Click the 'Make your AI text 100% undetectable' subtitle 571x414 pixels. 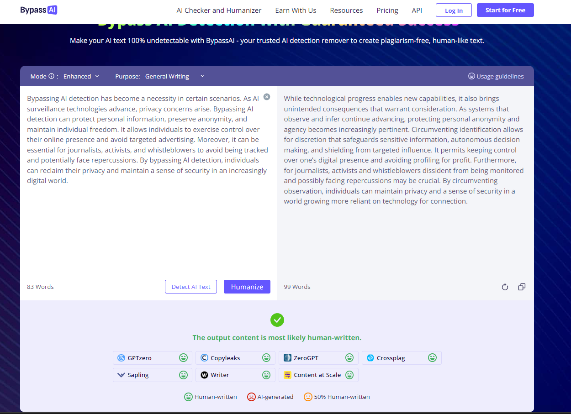click(277, 41)
